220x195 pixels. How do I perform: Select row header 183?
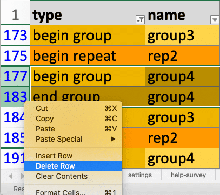click(x=15, y=96)
